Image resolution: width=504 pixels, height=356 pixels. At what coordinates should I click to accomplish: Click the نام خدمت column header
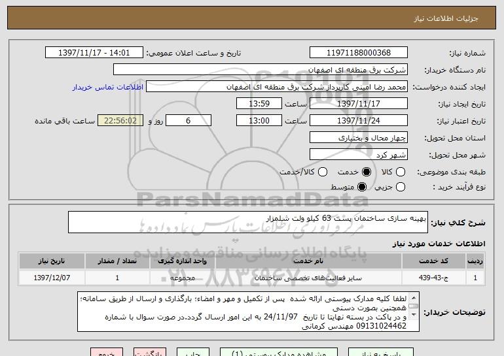point(308,261)
